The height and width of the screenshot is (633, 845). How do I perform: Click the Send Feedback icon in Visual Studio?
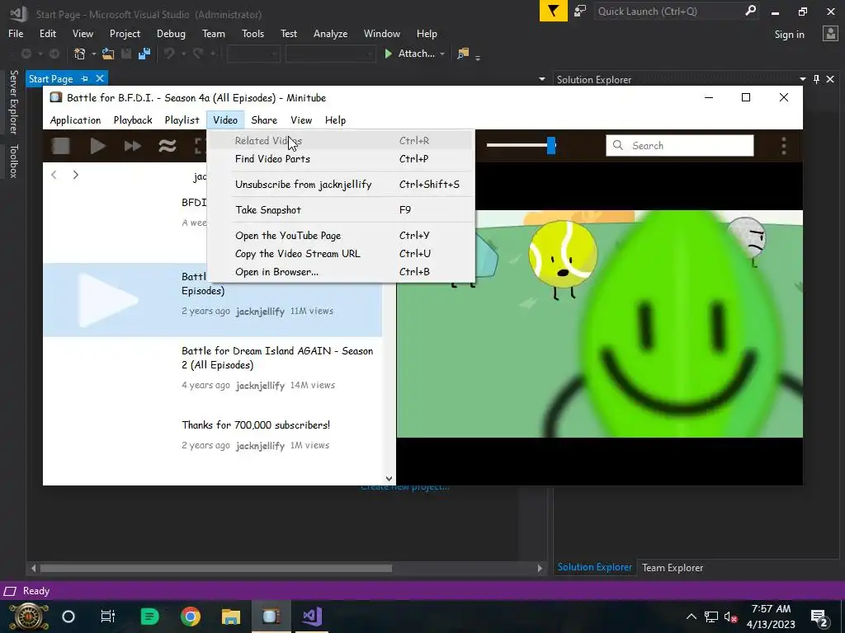[580, 11]
